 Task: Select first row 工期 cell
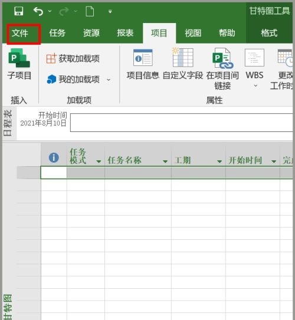coord(198,173)
